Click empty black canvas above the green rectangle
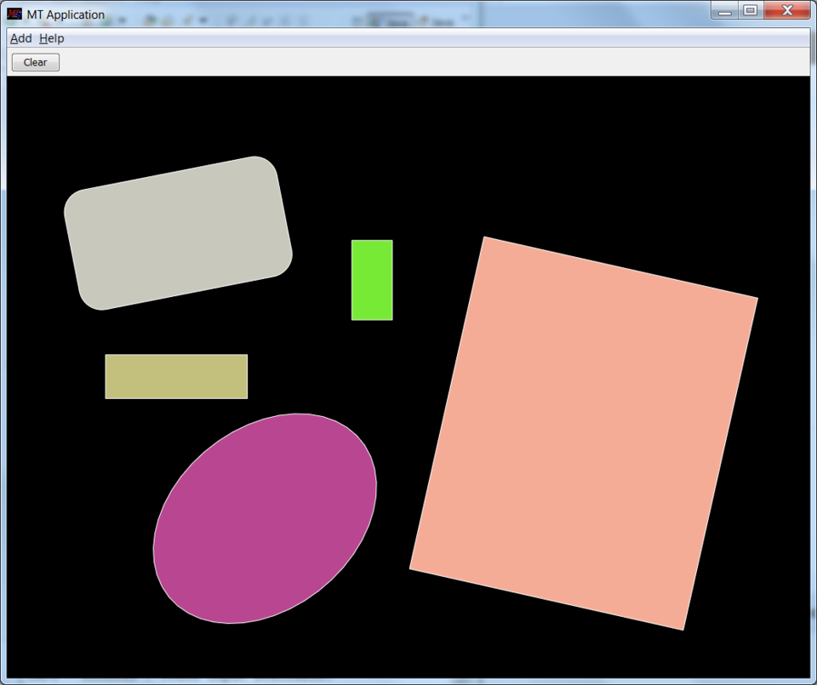The image size is (817, 685). (372, 170)
